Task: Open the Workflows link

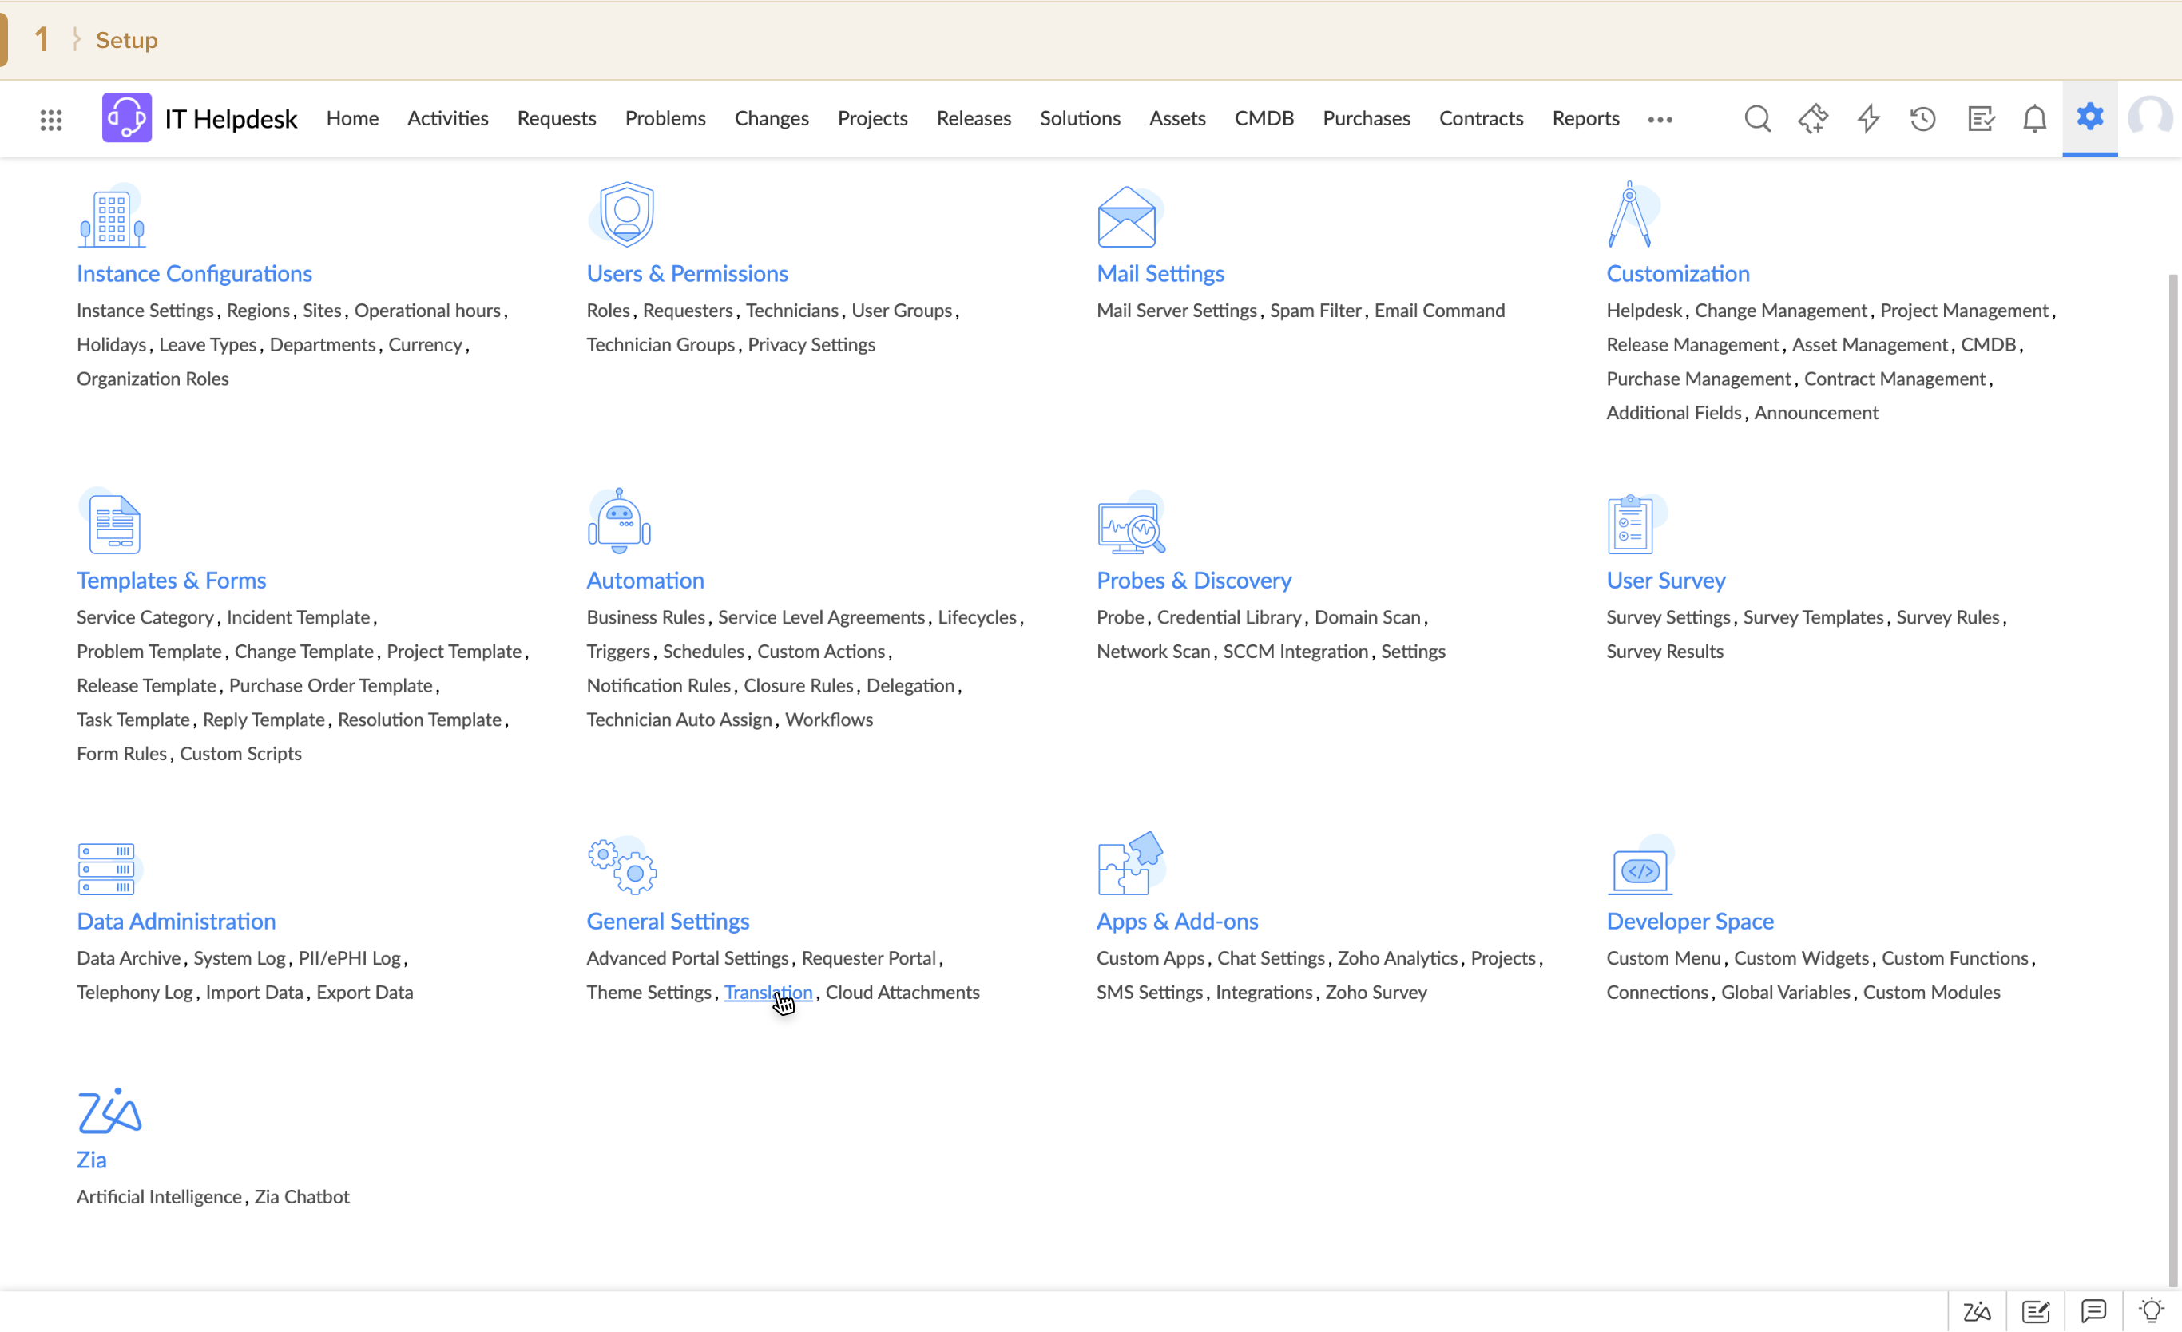Action: [829, 720]
